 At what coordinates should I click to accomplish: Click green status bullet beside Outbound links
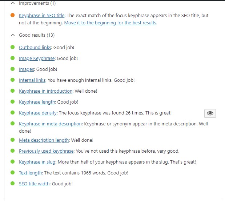13,47
